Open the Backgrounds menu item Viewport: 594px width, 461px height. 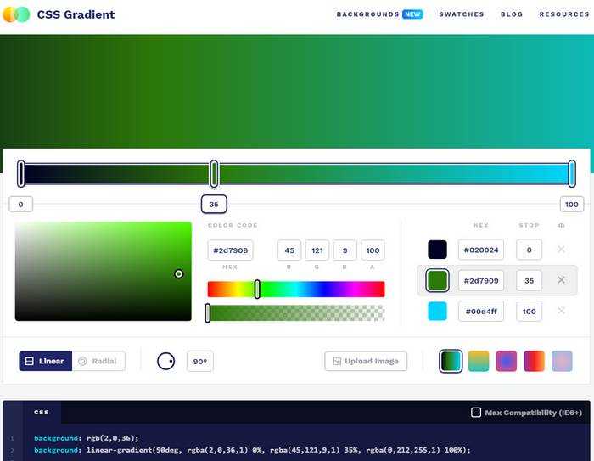(x=367, y=14)
